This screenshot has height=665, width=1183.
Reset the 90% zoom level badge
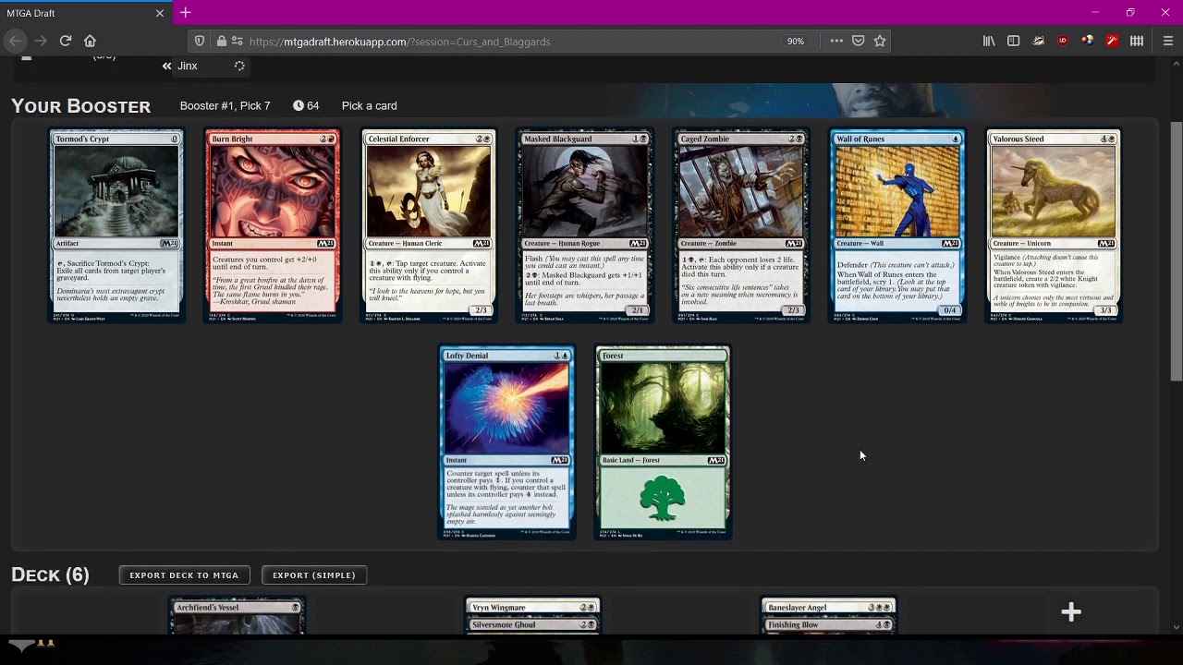click(796, 42)
